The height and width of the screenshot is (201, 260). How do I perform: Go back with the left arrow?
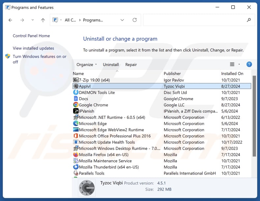click(x=10, y=20)
